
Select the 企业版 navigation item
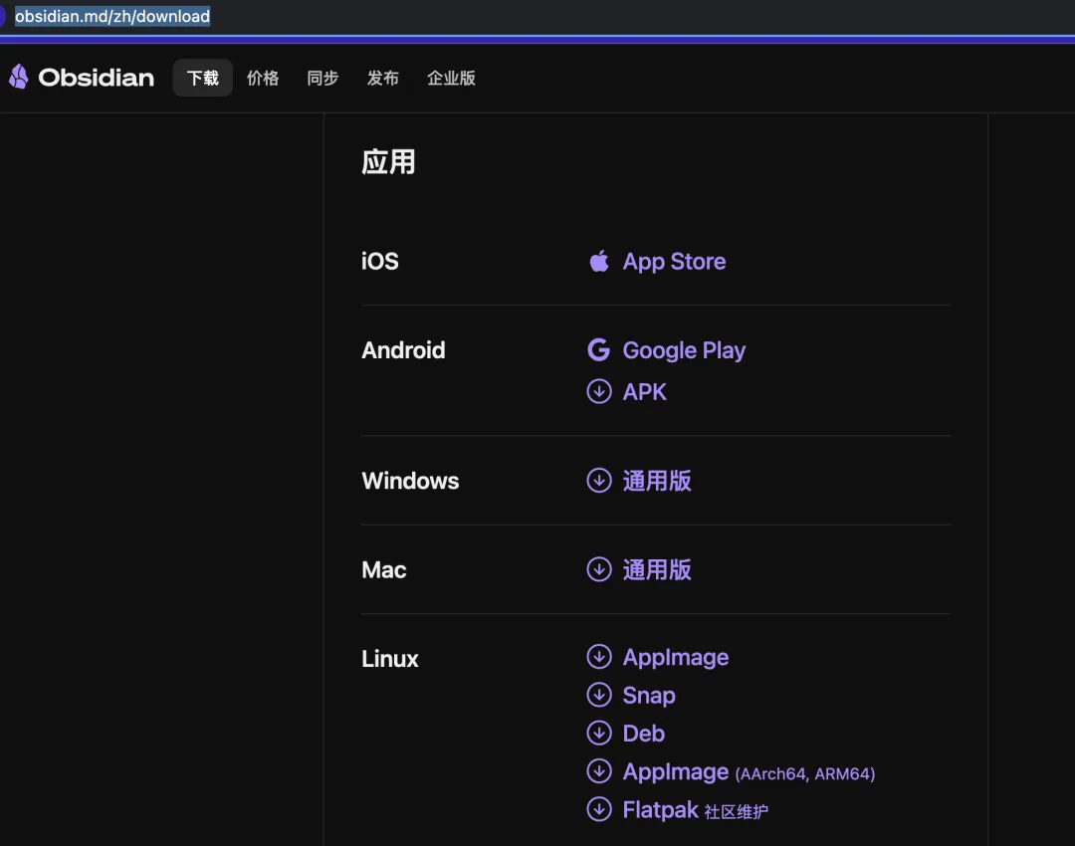click(451, 78)
